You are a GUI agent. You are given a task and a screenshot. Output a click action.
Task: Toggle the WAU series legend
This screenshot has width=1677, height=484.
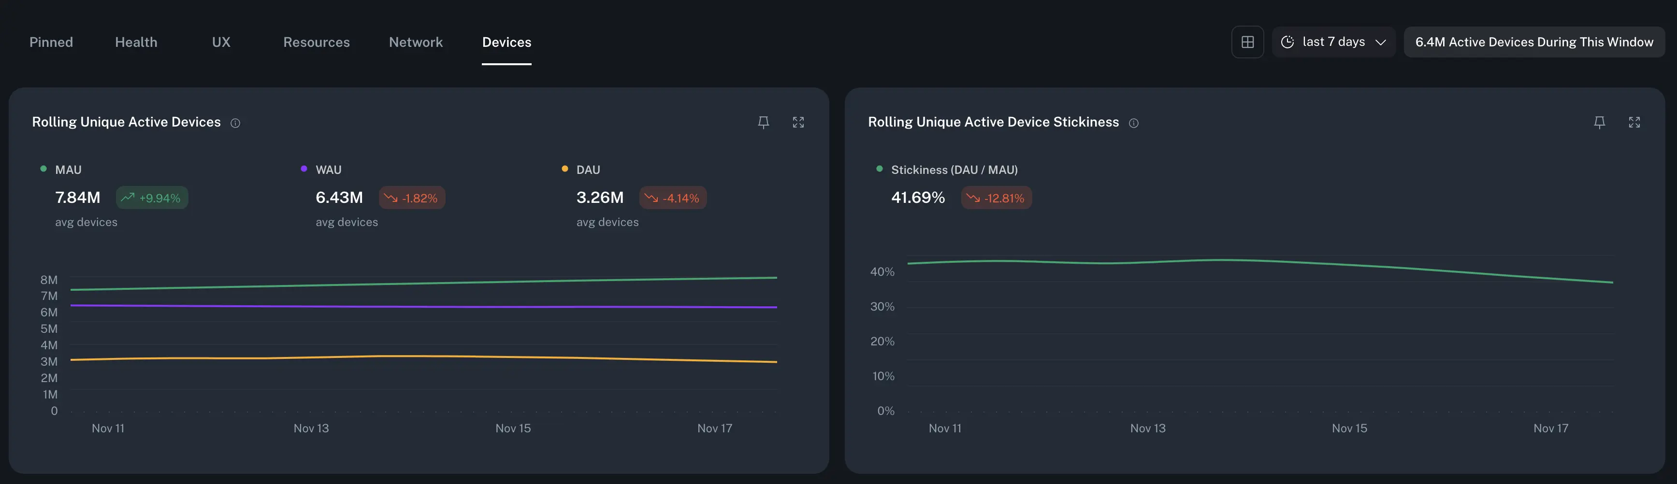328,170
